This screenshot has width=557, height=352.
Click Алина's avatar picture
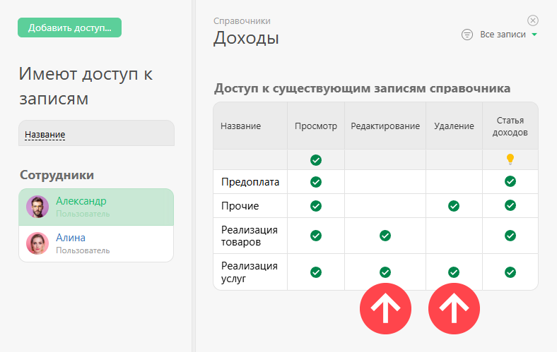pos(37,243)
